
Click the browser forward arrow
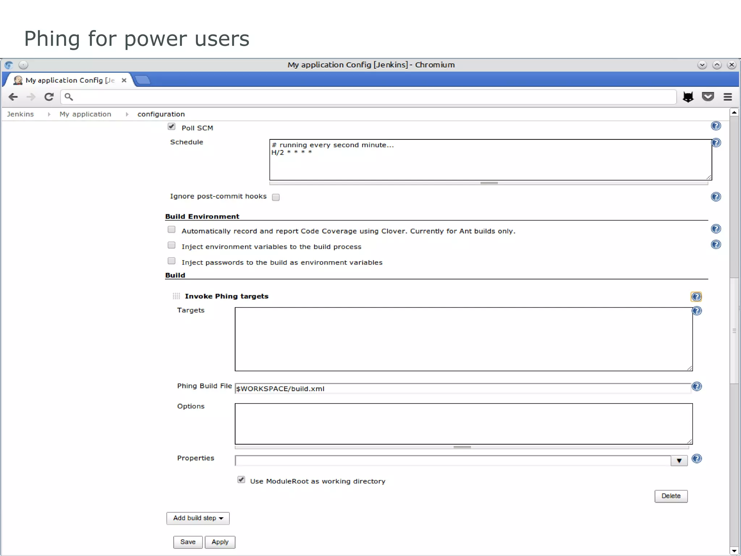coord(31,97)
